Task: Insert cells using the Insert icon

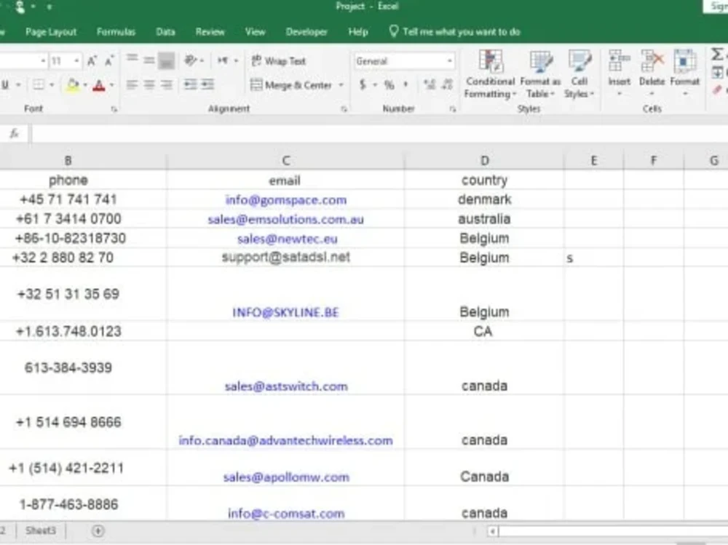Action: (x=619, y=61)
